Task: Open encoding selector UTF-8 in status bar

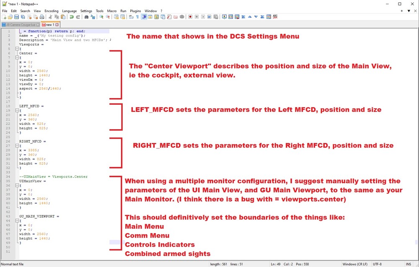Action: 378,264
